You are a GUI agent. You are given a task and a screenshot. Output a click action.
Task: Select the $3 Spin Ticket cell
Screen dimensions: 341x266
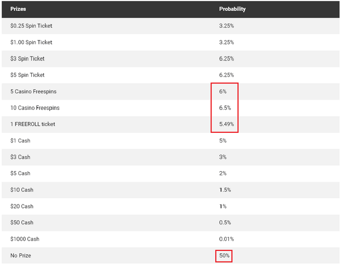(27, 59)
